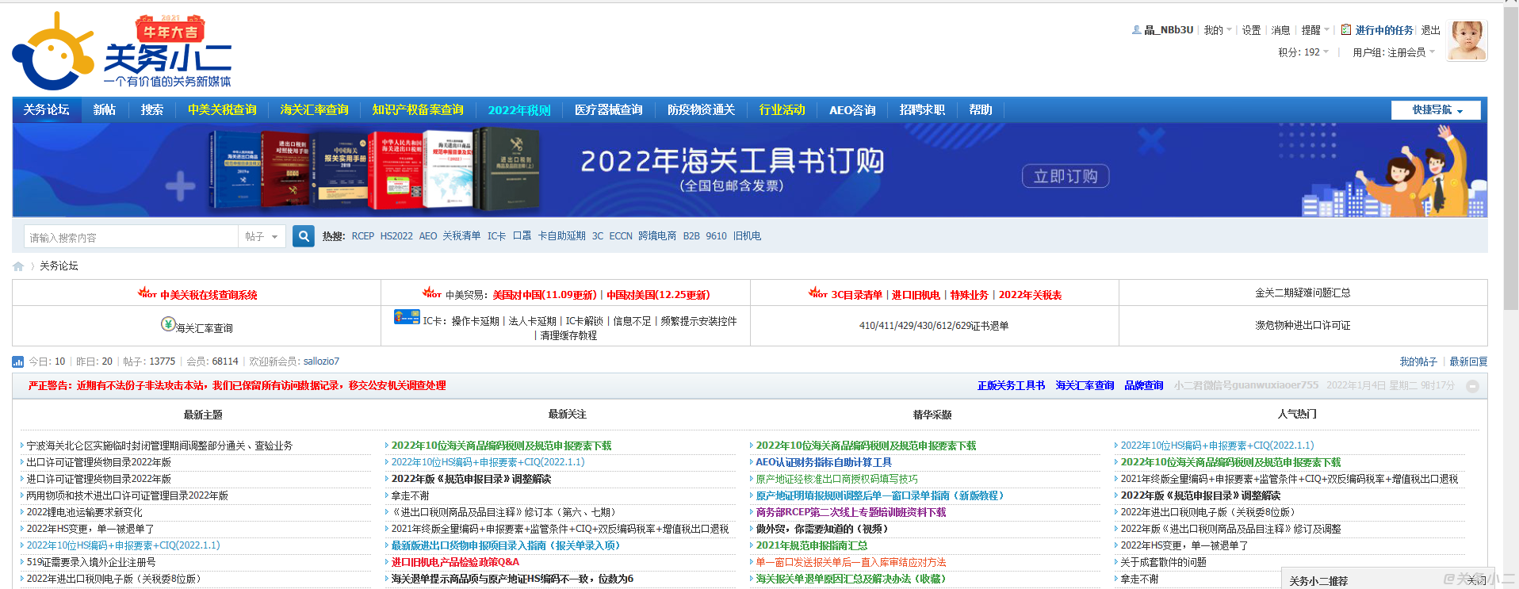This screenshot has width=1519, height=589.
Task: Open the 快捷导航 dropdown
Action: click(x=1436, y=110)
